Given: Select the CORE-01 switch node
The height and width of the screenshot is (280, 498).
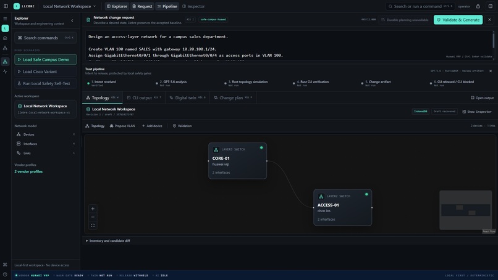Looking at the screenshot, I should tap(237, 161).
